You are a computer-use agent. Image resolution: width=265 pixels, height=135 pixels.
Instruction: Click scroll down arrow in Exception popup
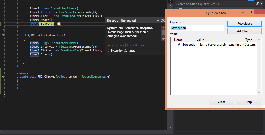point(163,39)
